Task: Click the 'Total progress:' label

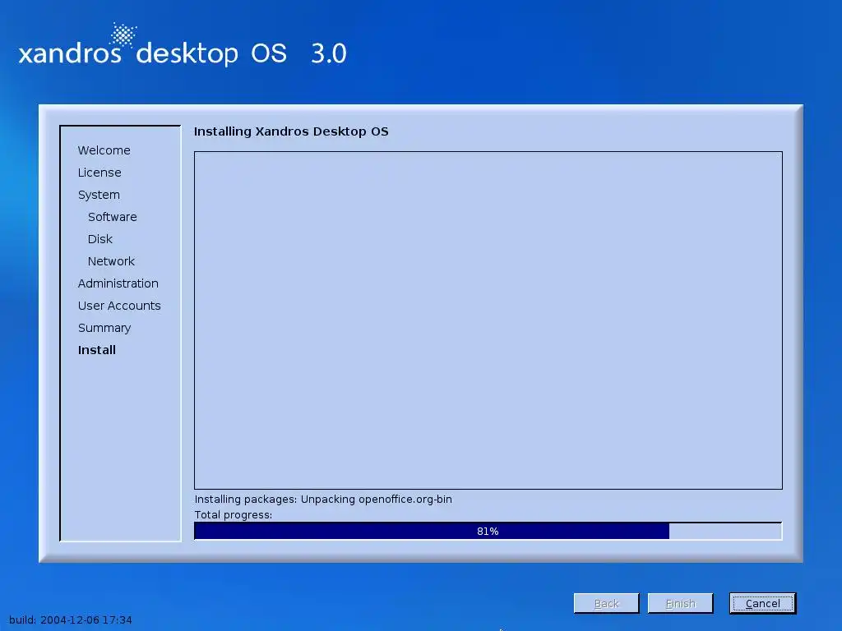Action: pos(233,515)
